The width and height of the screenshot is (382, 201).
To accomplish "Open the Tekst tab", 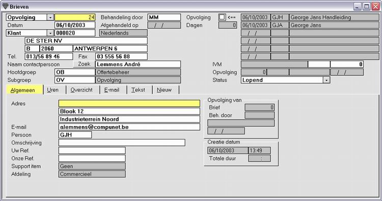I will point(140,90).
